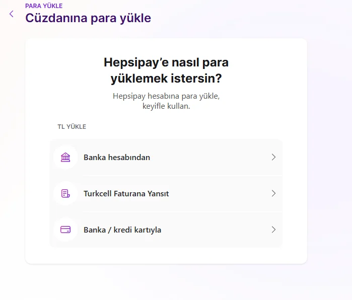The image size is (352, 300).
Task: Choose Turkcell Faturana Yansıt label
Action: (x=126, y=194)
